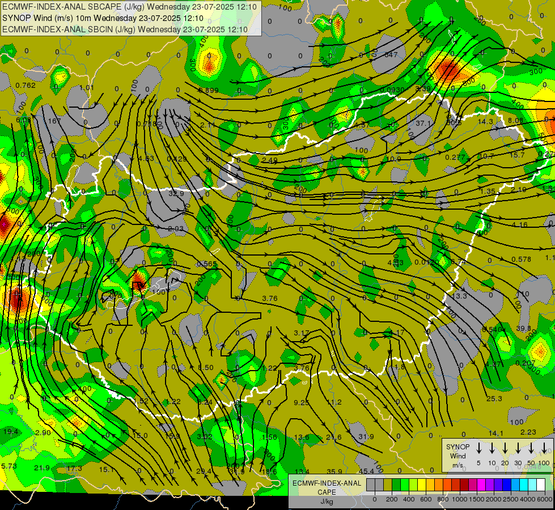The height and width of the screenshot is (510, 555).
Task: Click the 'J/kg' unit label in legend
Action: [x=327, y=501]
